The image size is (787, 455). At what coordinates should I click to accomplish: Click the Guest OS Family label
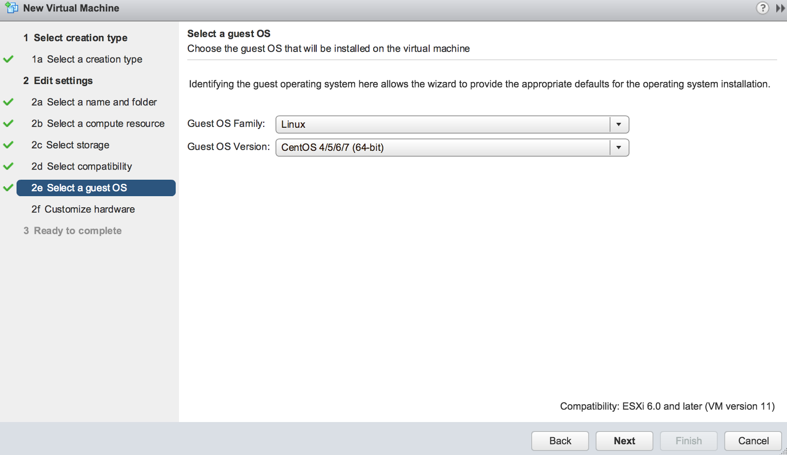pos(226,124)
